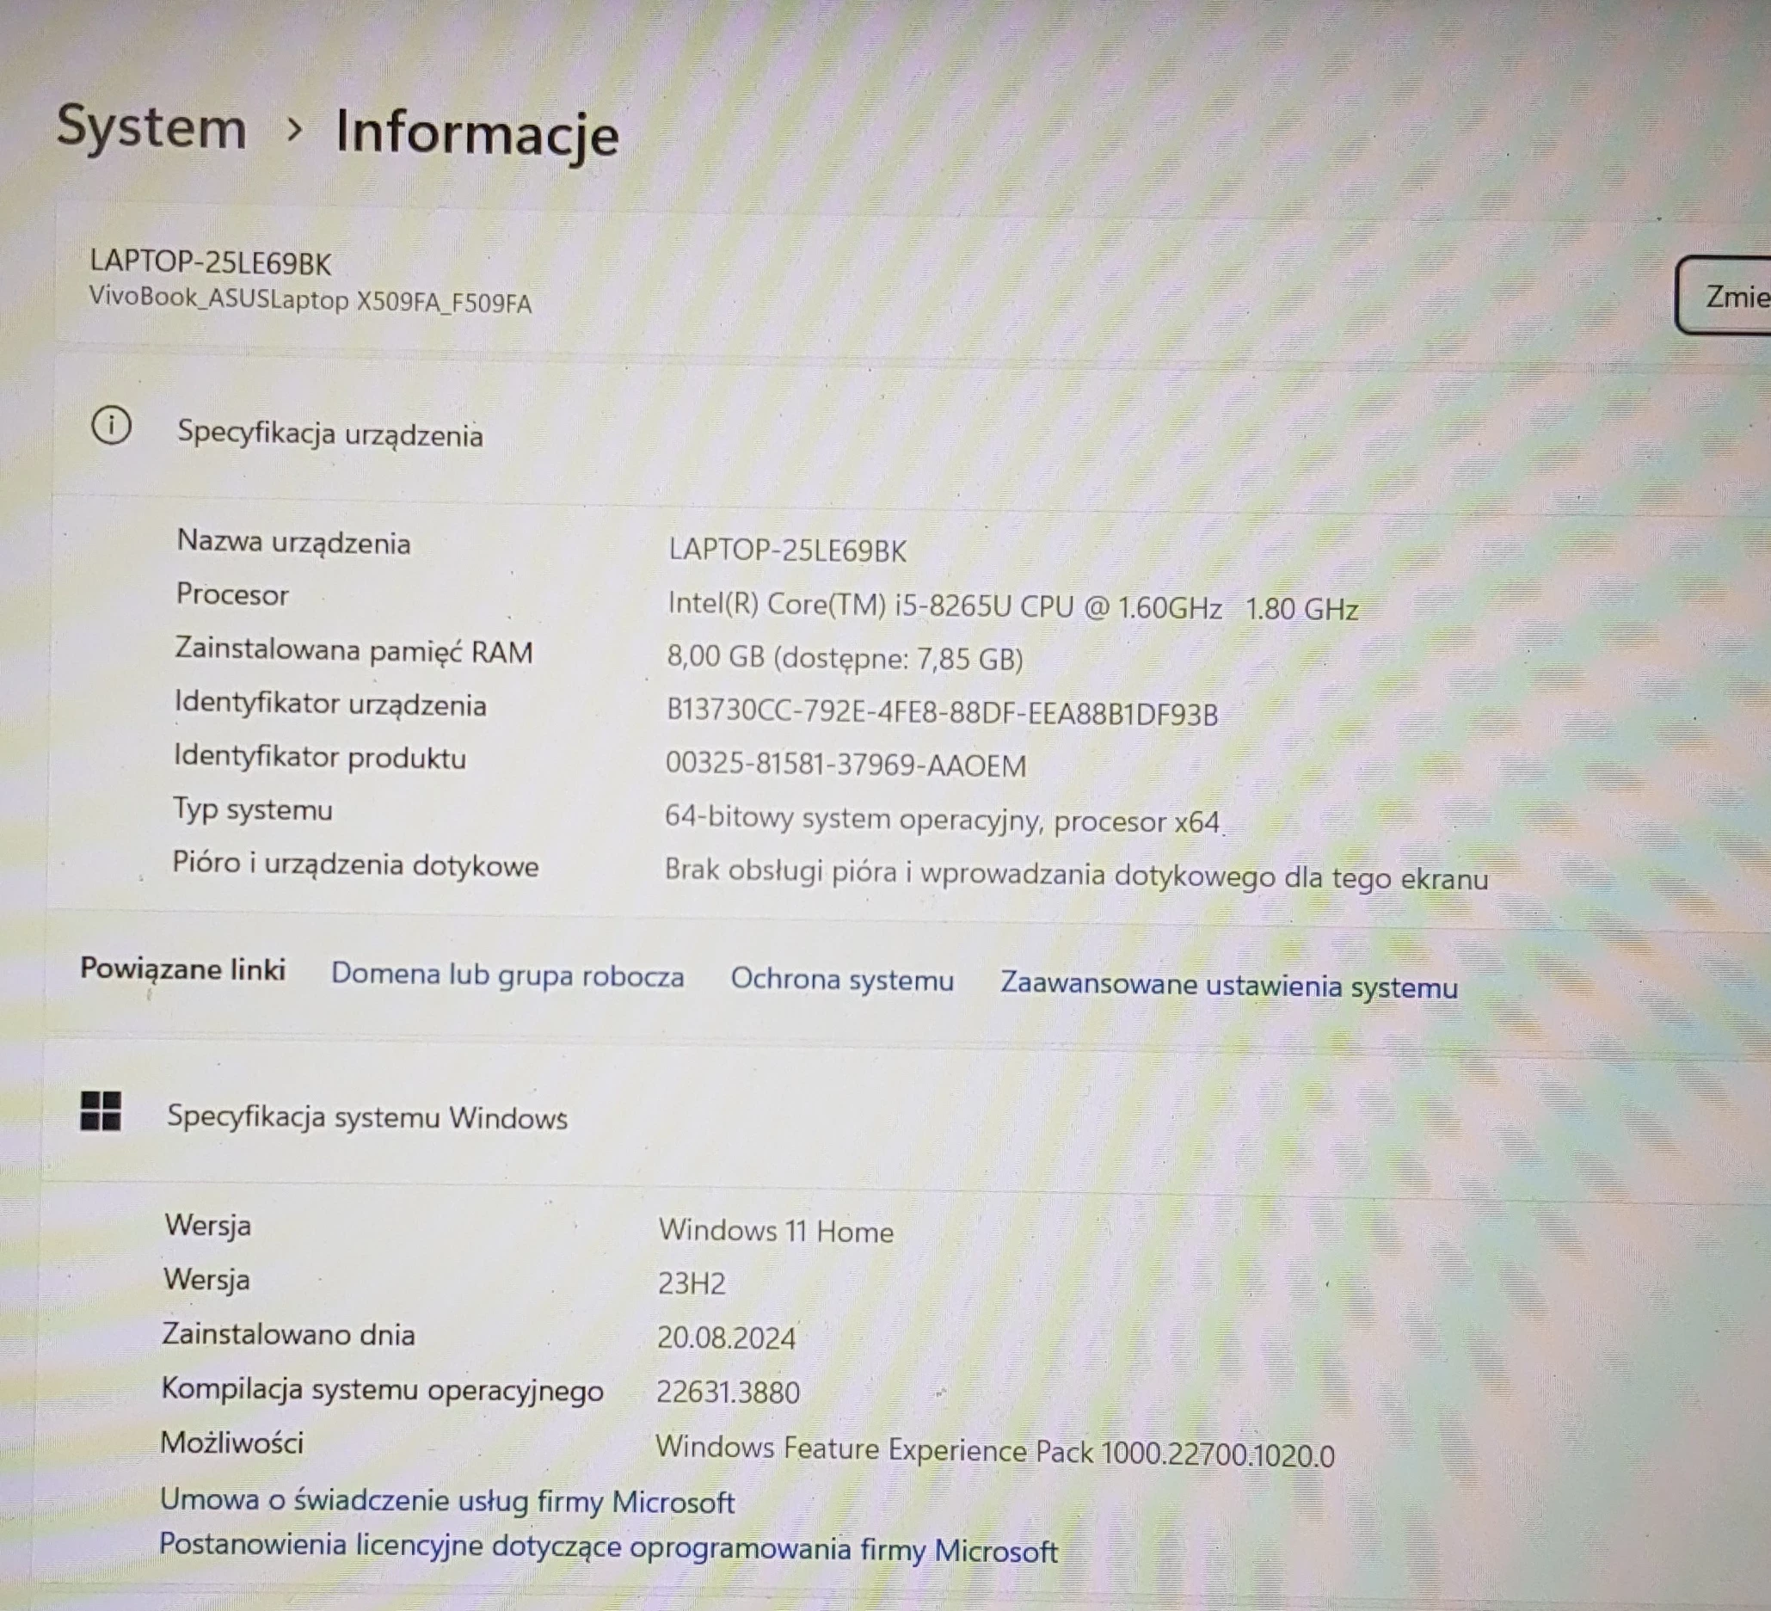Image resolution: width=1771 pixels, height=1611 pixels.
Task: Click the Możliwości label
Action: point(232,1442)
